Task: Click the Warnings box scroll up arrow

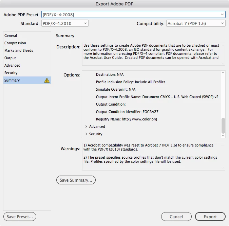Action: click(223, 145)
